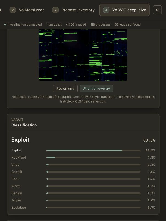Click the Worm probability bar
The height and width of the screenshot is (221, 166).
(93, 186)
